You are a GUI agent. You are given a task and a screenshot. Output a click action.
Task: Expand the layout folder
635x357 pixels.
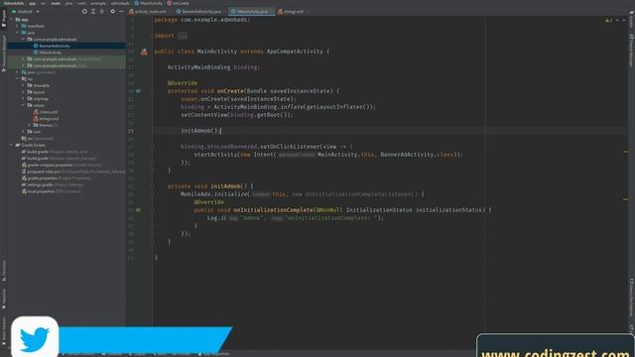point(23,92)
